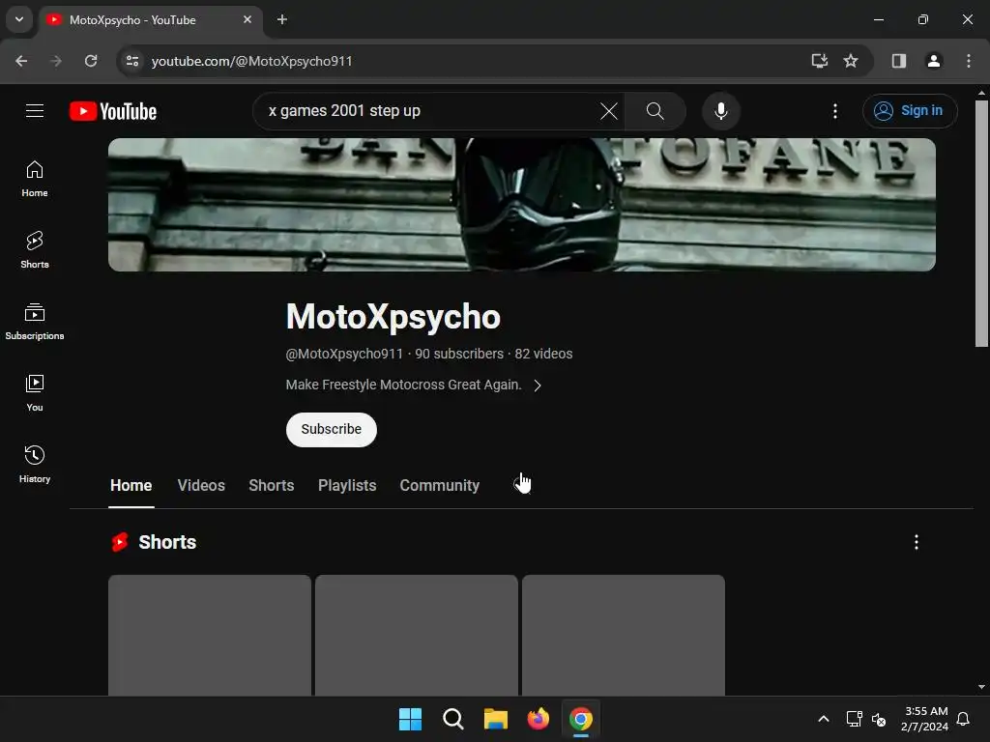Reload the current page
990x742 pixels.
(x=91, y=61)
